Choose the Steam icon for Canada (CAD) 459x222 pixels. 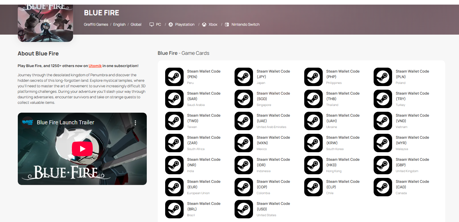[383, 187]
